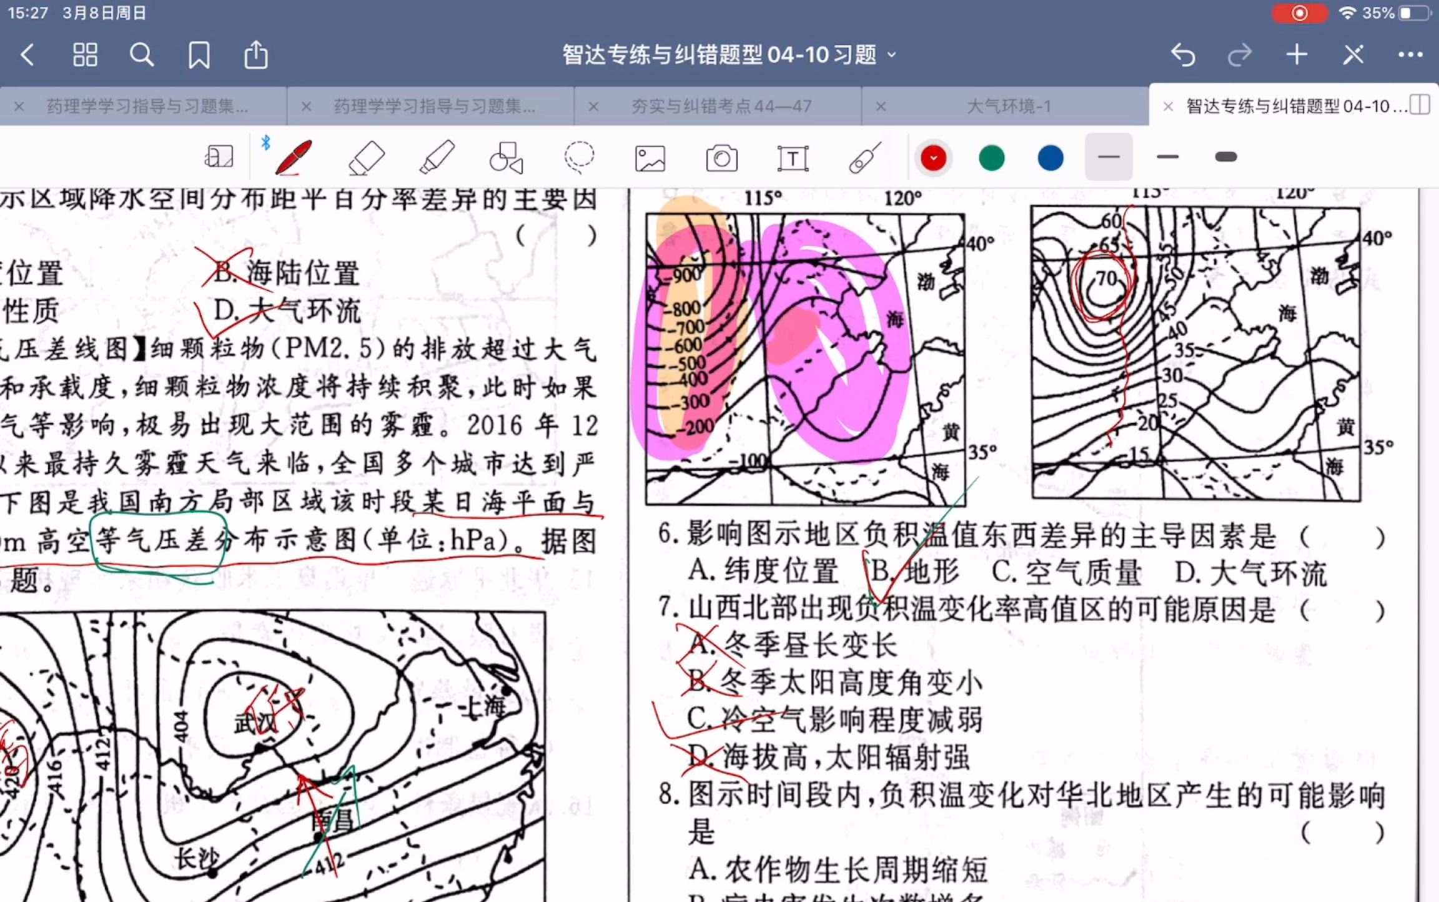Close the 夯实与纠错考点 tab

click(593, 107)
